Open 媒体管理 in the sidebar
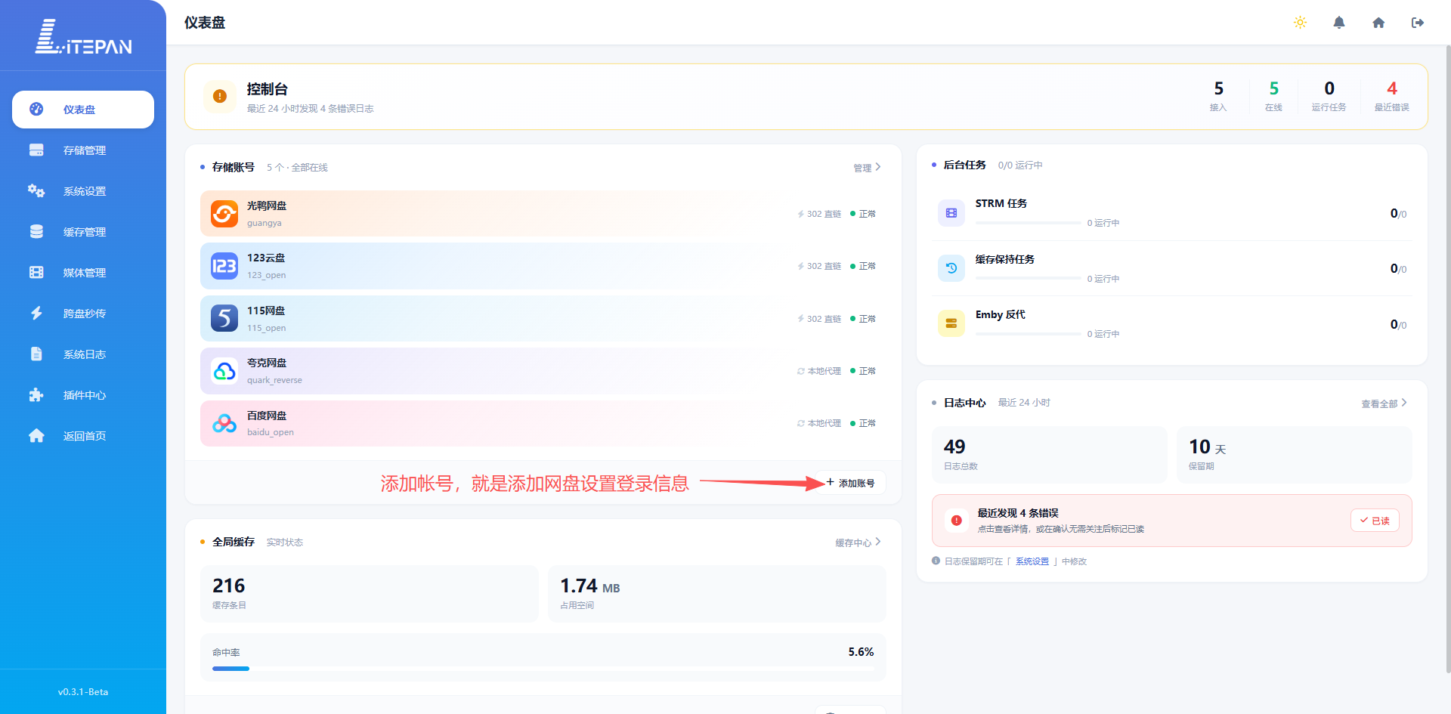Image resolution: width=1451 pixels, height=714 pixels. pyautogui.click(x=83, y=273)
